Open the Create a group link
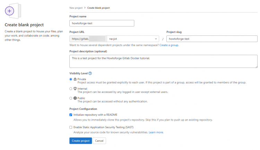This screenshot has height=150, width=260. click(x=169, y=45)
